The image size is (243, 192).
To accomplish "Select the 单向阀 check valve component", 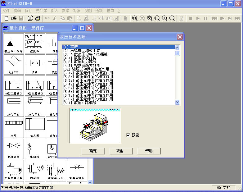I will click(x=35, y=149).
